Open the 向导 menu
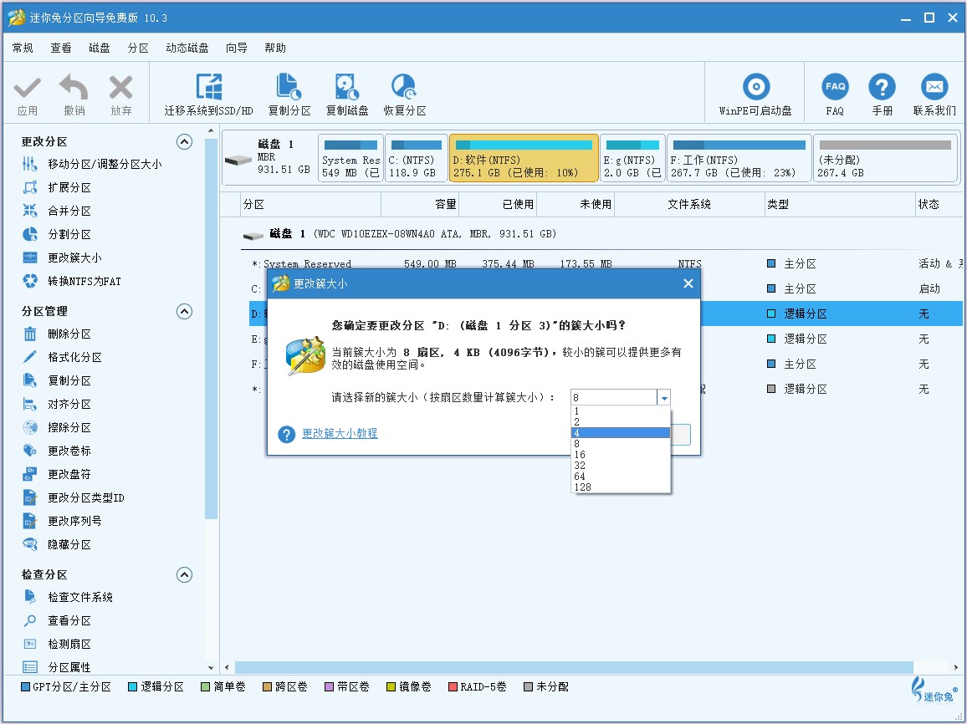This screenshot has height=724, width=967. (236, 48)
